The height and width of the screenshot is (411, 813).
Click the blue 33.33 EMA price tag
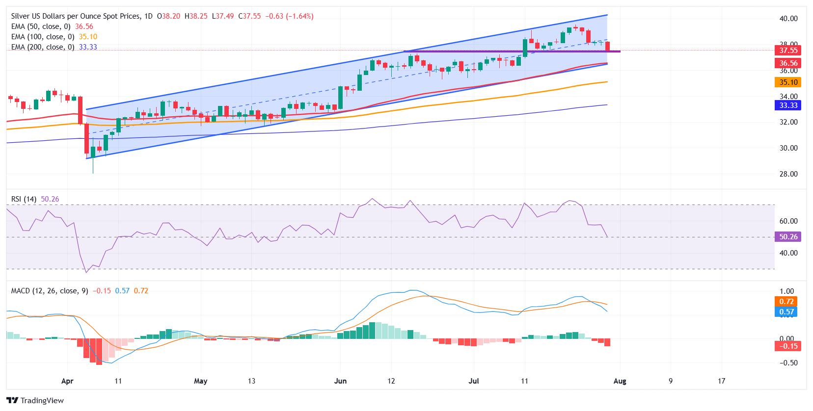pos(786,105)
